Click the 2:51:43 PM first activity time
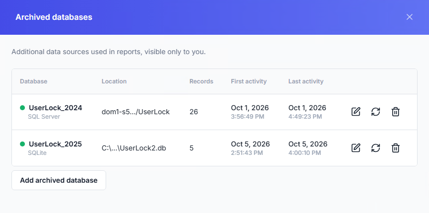This screenshot has height=213, width=429. coord(247,153)
